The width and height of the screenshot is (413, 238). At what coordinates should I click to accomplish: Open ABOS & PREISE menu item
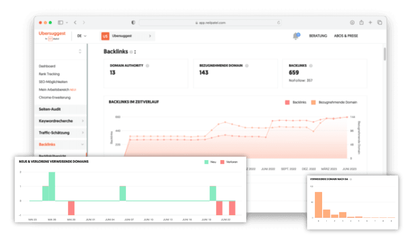coord(346,36)
